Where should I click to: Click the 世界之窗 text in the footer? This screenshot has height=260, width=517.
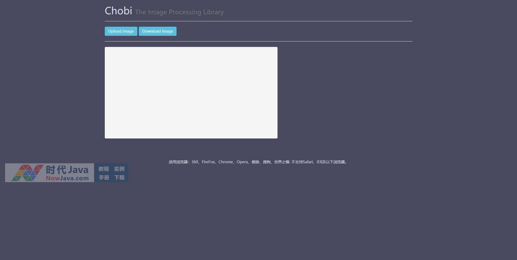(x=282, y=162)
